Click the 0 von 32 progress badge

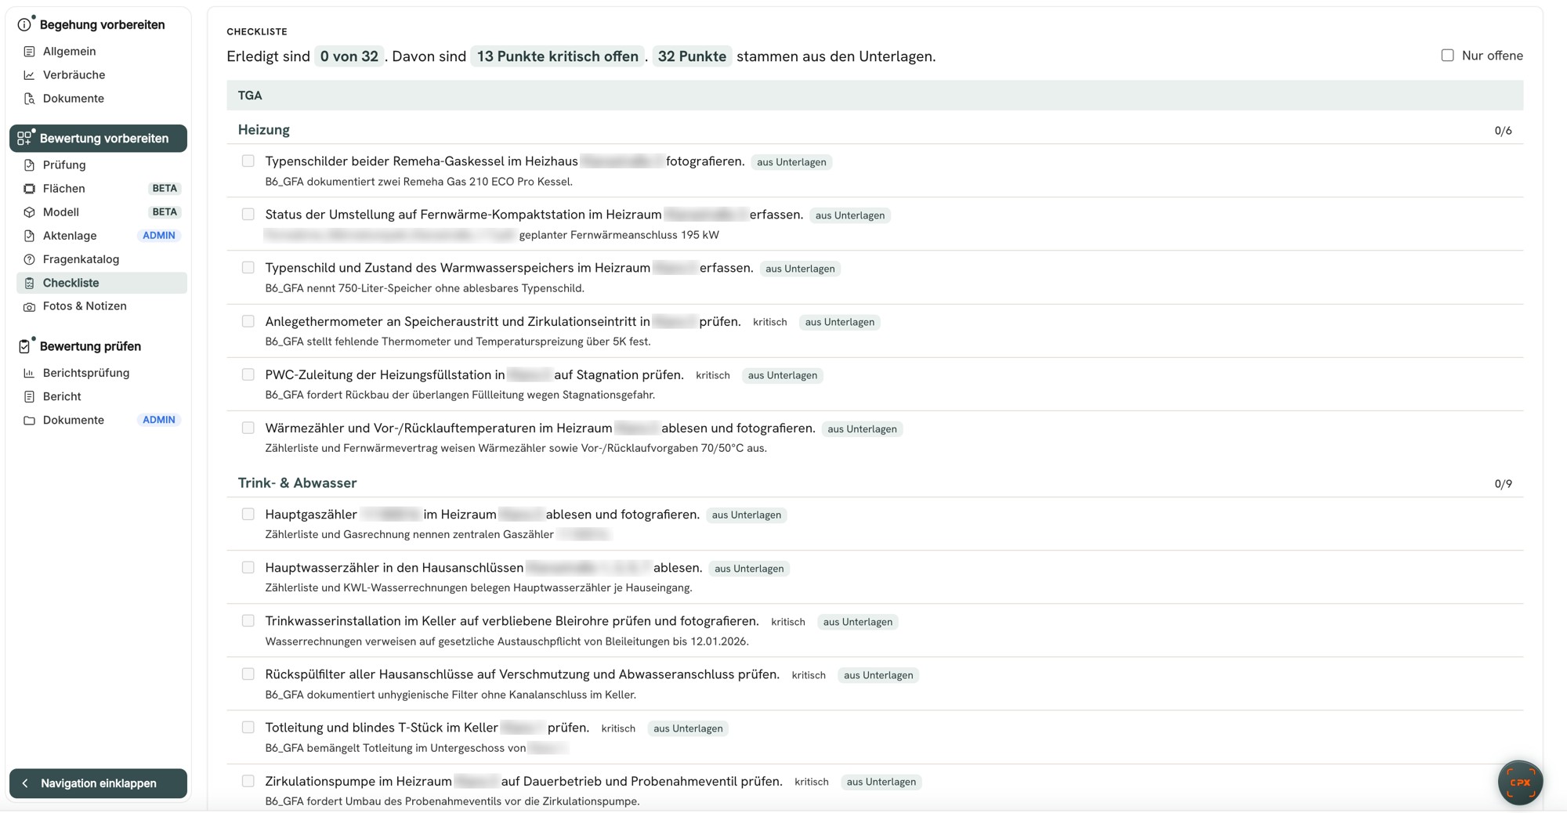point(349,56)
